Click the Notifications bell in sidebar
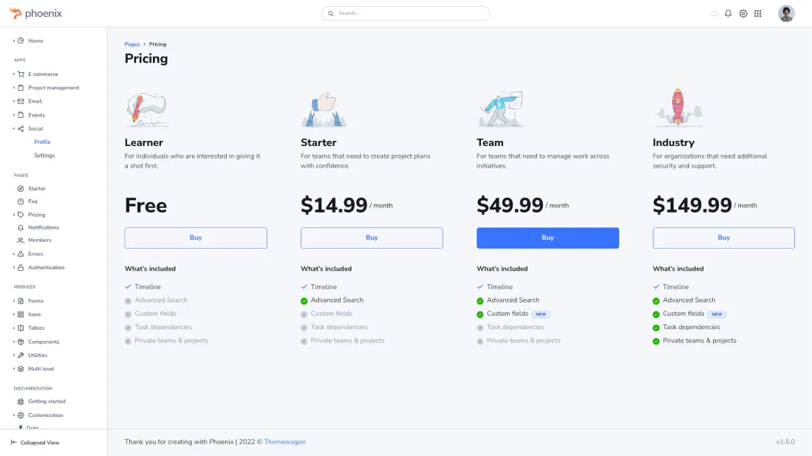This screenshot has width=812, height=456. [21, 227]
